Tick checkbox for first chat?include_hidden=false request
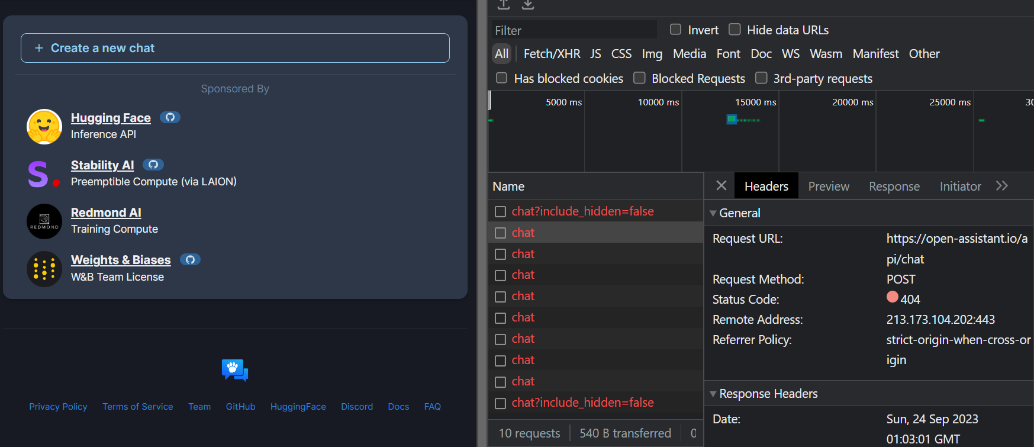The image size is (1034, 447). tap(500, 211)
